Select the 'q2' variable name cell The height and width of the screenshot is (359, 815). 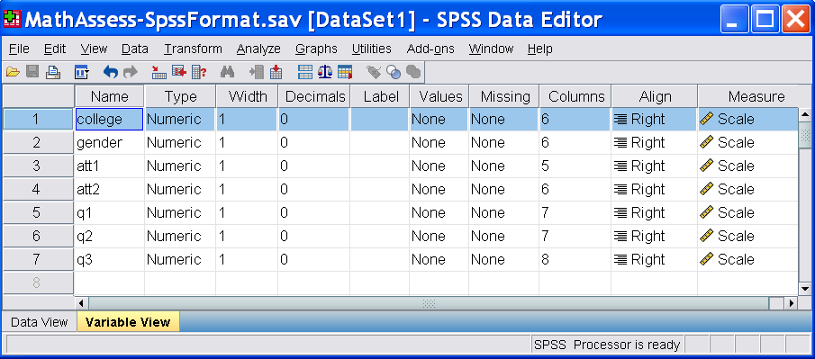click(109, 236)
